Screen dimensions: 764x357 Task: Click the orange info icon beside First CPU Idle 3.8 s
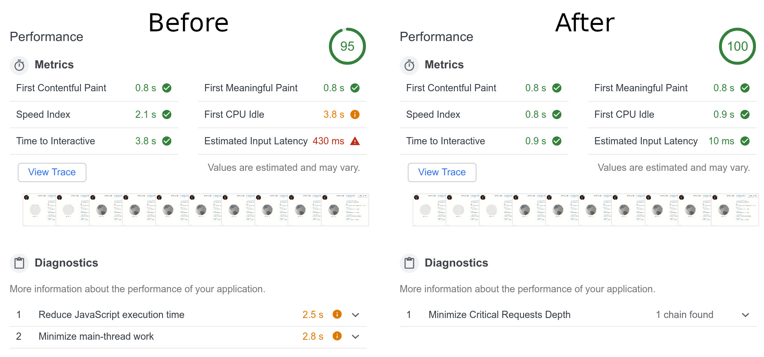point(355,115)
